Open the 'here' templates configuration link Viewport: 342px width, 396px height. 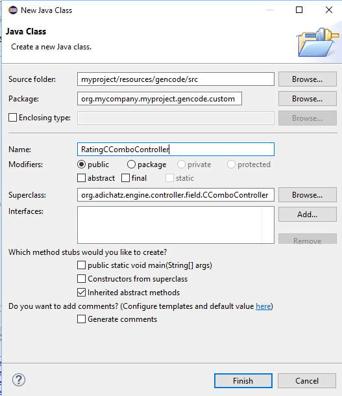263,306
